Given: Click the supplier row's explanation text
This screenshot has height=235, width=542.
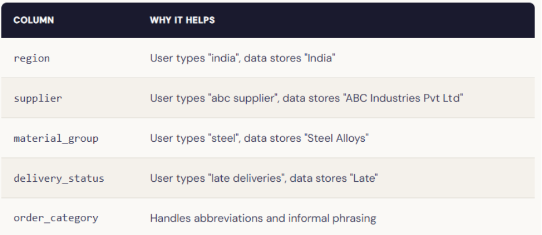Looking at the screenshot, I should [306, 98].
